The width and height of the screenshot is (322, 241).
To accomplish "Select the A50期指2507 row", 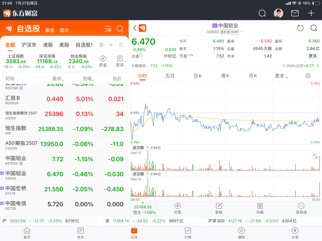I will point(64,144).
